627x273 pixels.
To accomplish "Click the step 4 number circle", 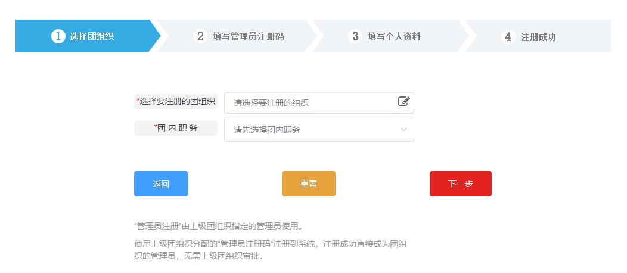I will click(x=508, y=36).
